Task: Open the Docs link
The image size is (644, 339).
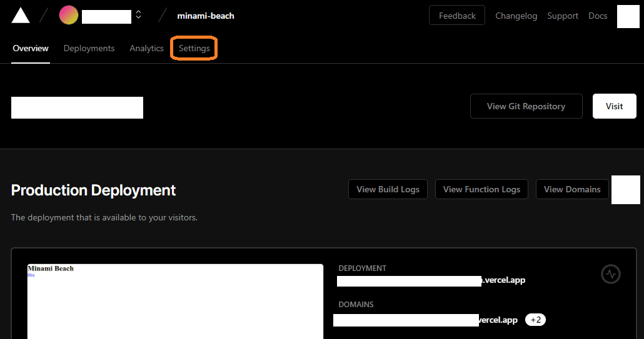Action: (x=598, y=16)
